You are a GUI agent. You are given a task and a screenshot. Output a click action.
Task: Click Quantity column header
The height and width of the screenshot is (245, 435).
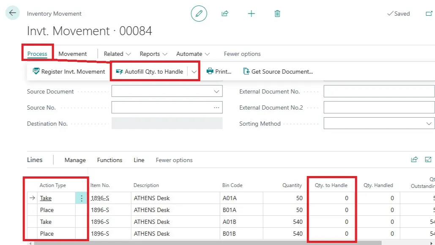click(292, 185)
